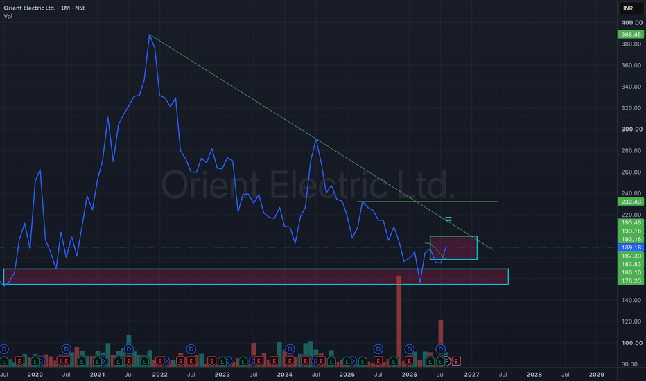
Task: Select the small cyan rectangle near 190
Action: (x=453, y=248)
